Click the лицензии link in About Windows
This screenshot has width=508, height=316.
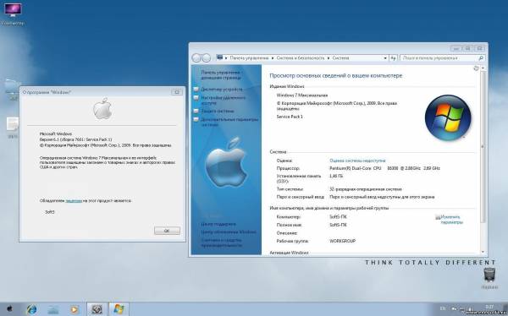click(74, 200)
